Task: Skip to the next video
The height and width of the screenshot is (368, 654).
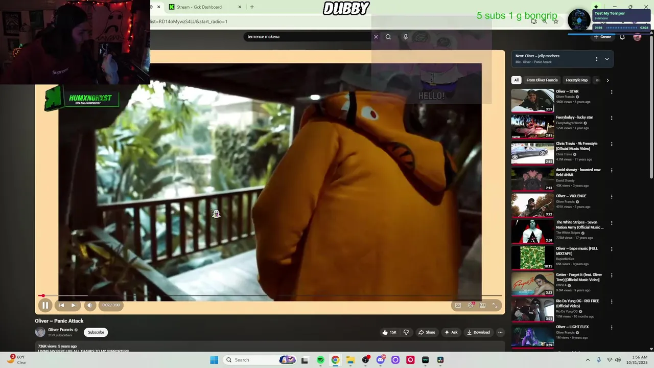Action: coord(74,305)
